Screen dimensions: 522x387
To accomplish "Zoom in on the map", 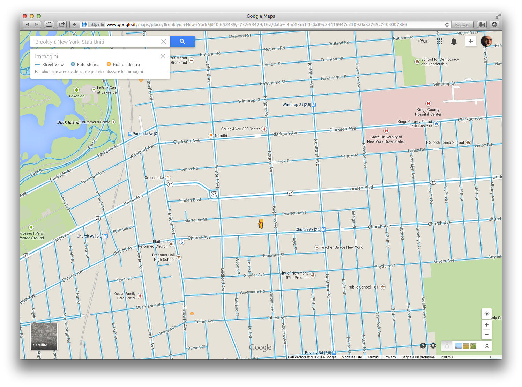I will [x=486, y=325].
